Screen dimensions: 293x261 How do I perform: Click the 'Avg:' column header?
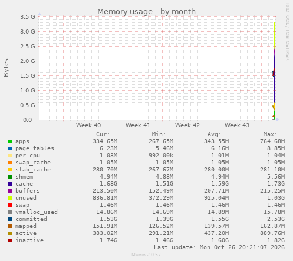(215, 134)
